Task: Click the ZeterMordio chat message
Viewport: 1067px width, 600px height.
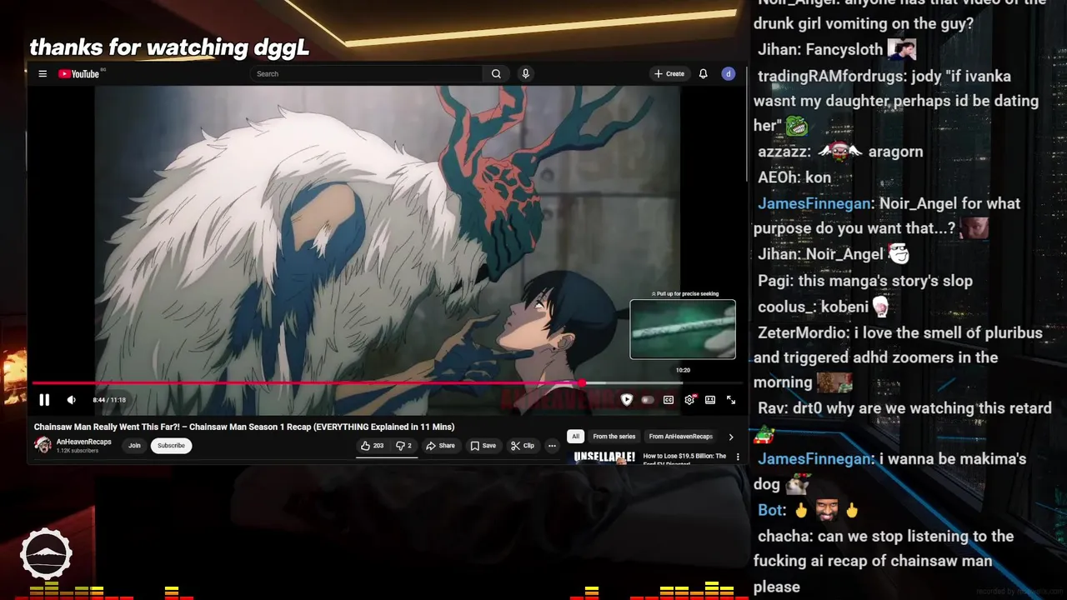Action: point(899,357)
